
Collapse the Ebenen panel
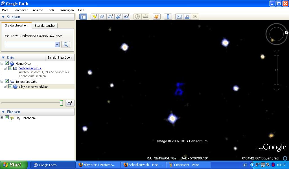(3, 112)
